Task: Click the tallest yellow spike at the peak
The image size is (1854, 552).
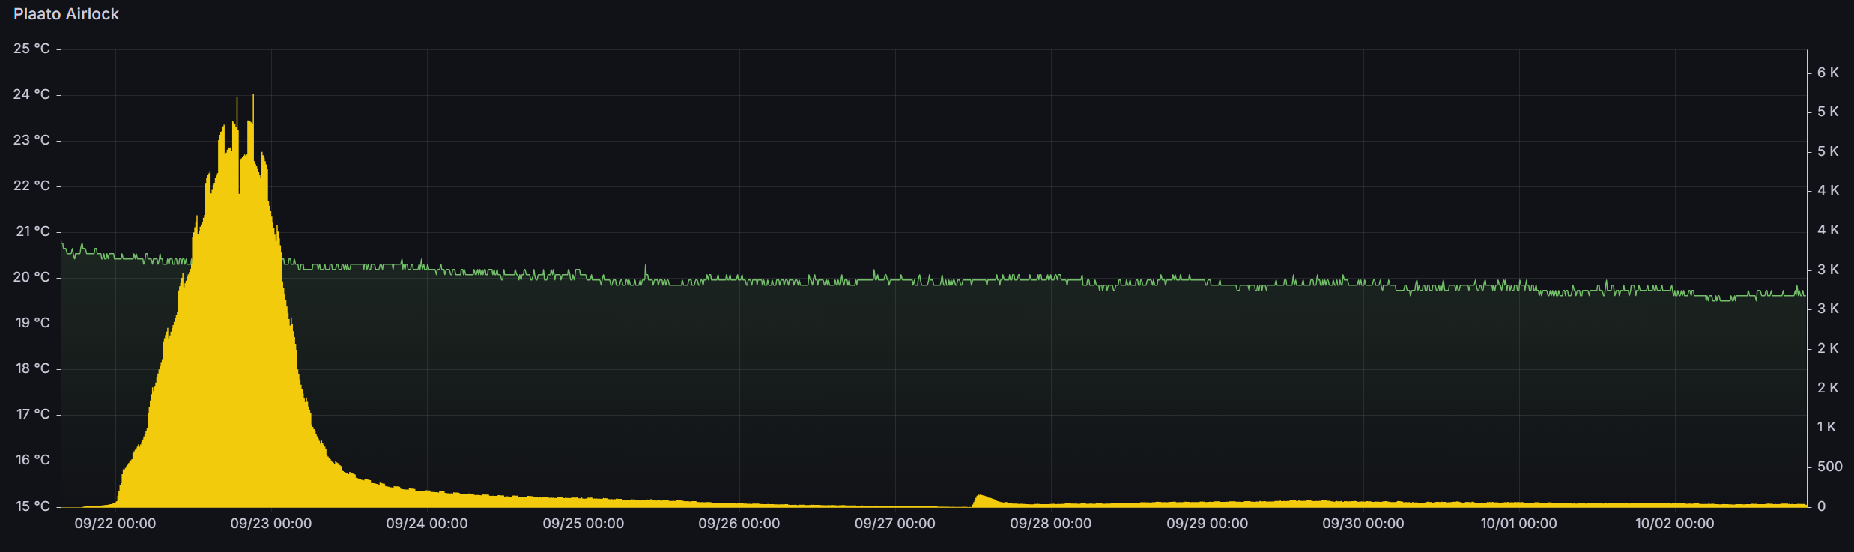Action: [x=253, y=97]
